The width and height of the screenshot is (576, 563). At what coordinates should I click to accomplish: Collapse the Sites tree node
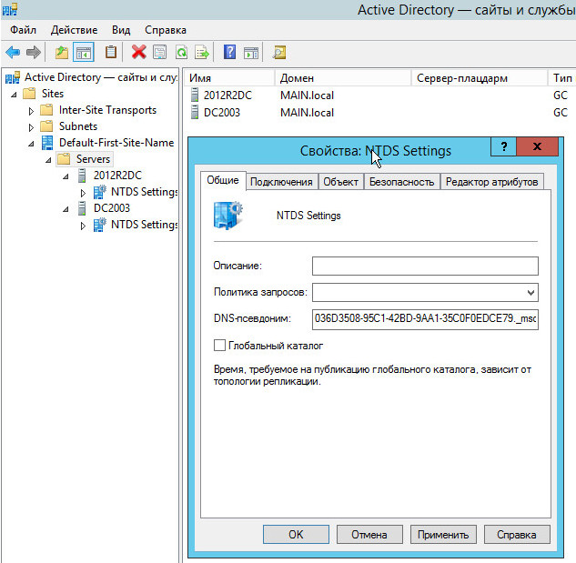[x=14, y=95]
